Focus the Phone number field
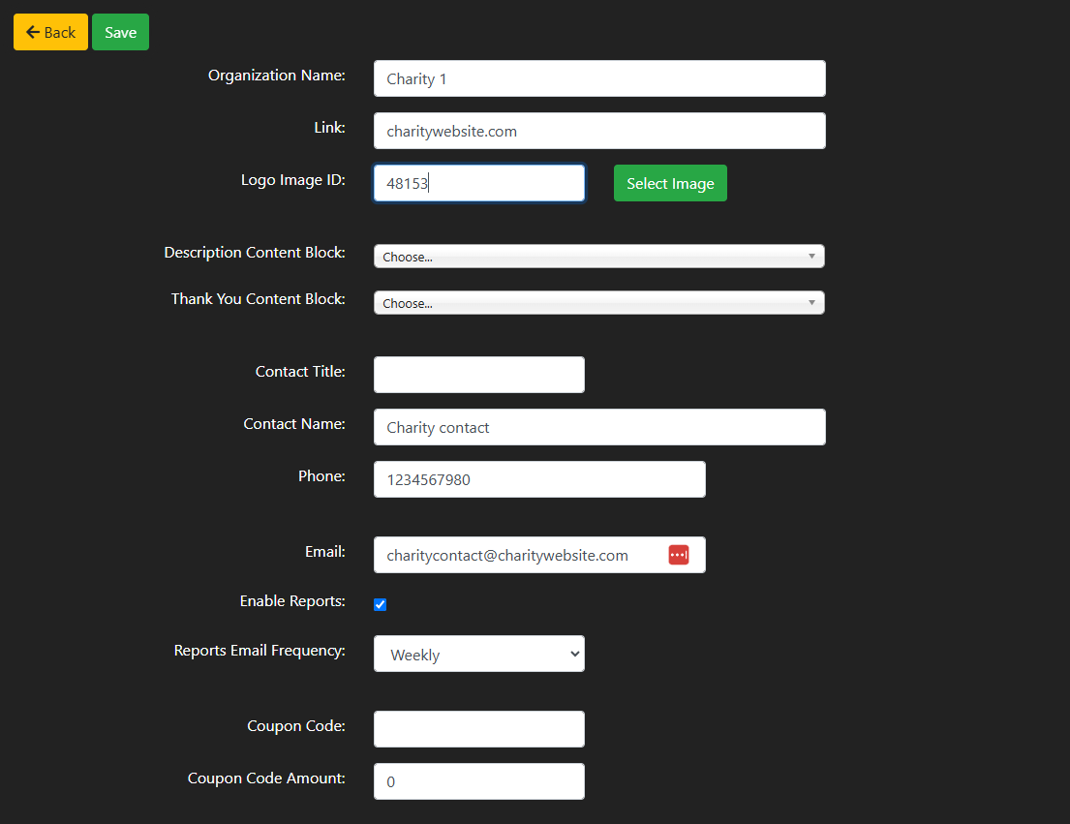 [538, 479]
